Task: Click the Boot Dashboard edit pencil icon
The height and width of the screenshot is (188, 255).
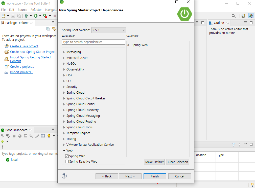Action: [x=37, y=136]
